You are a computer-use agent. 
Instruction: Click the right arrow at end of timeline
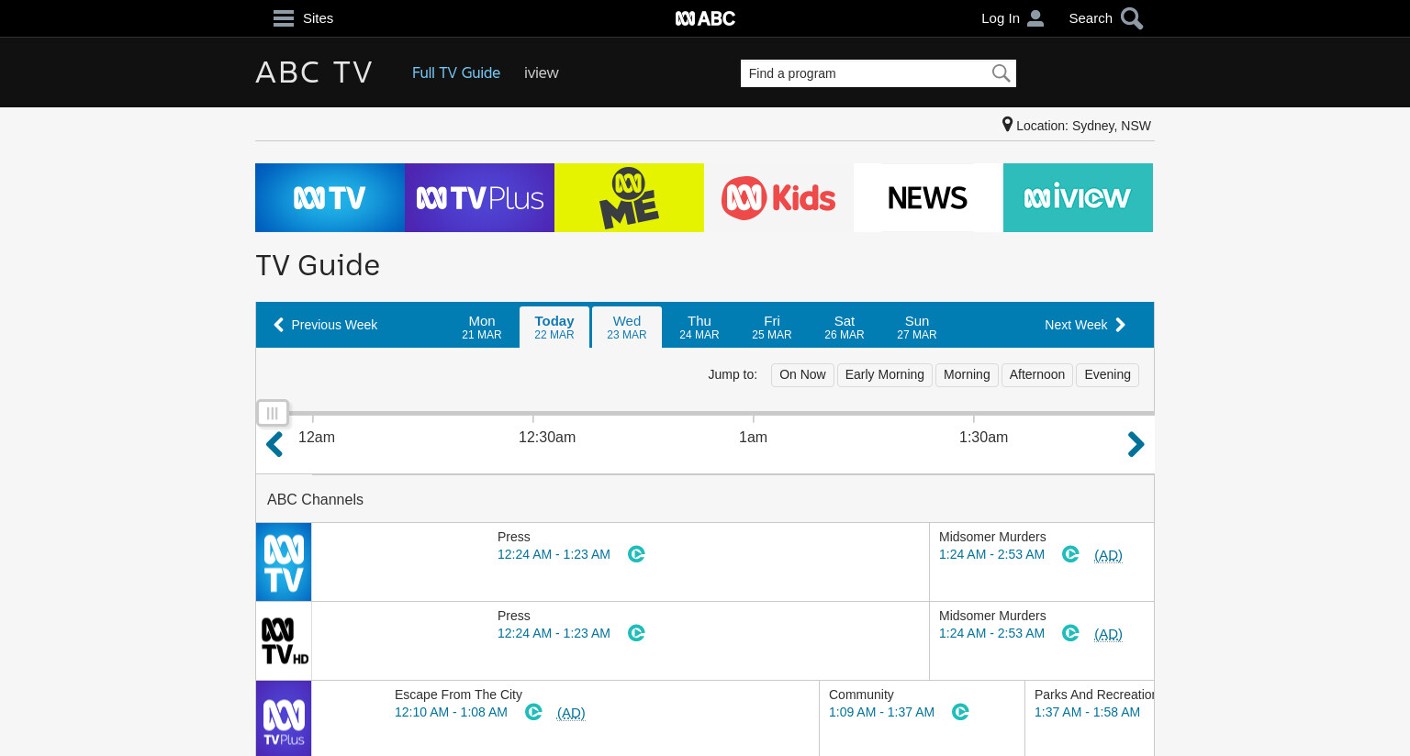[x=1136, y=444]
